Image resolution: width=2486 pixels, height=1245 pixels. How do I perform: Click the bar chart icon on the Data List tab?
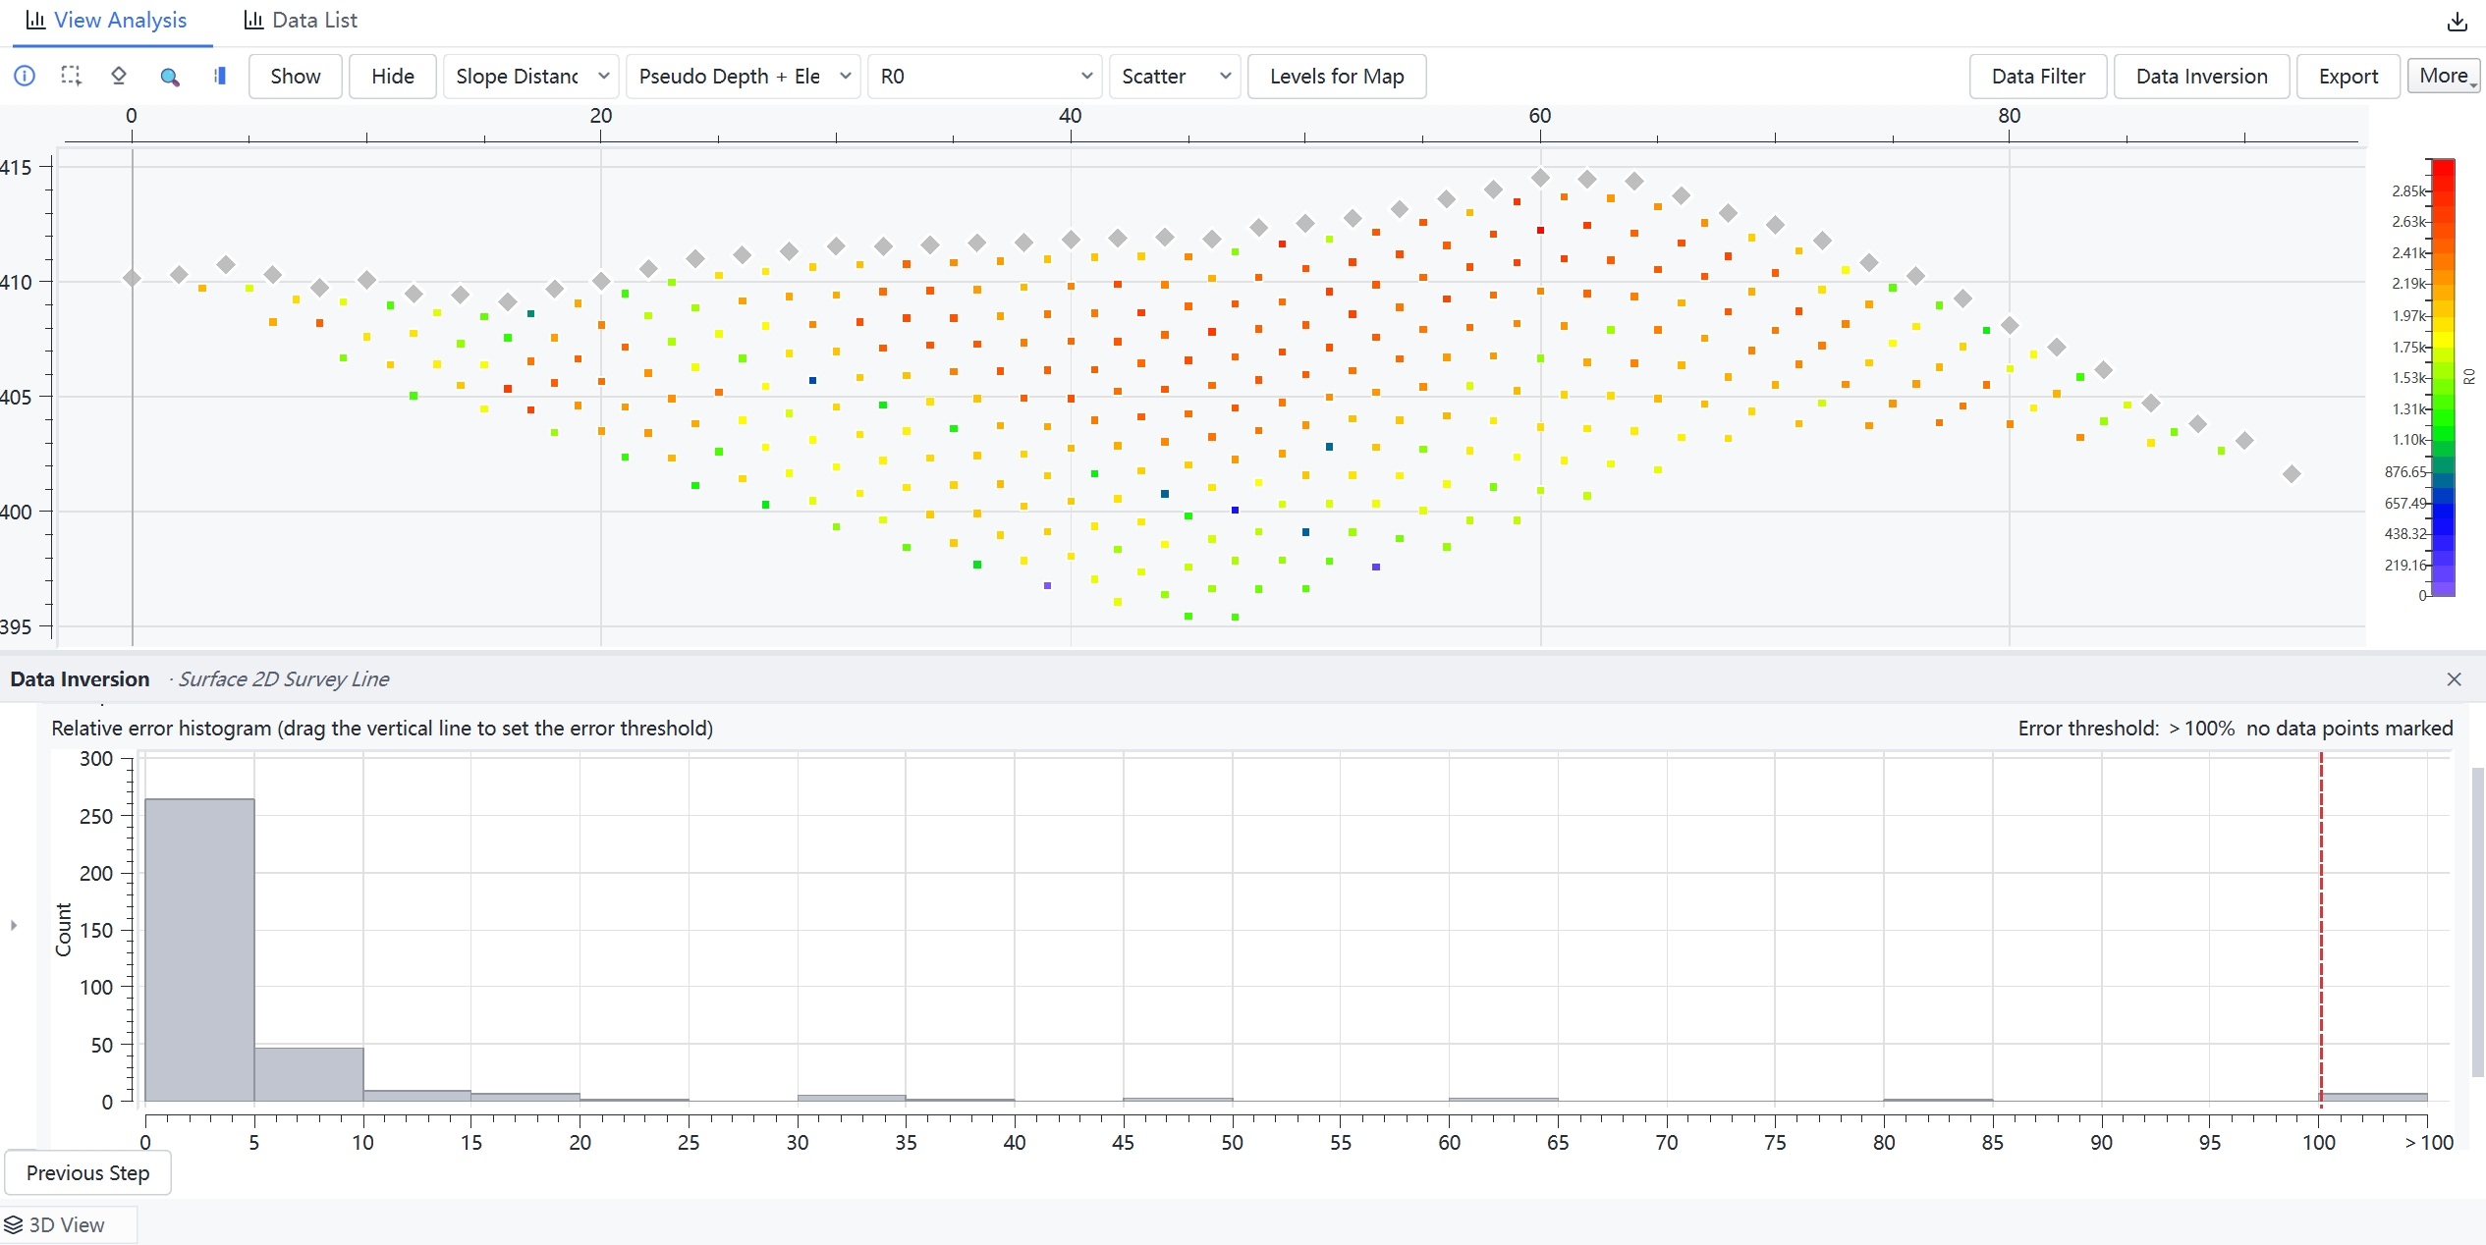[x=253, y=20]
